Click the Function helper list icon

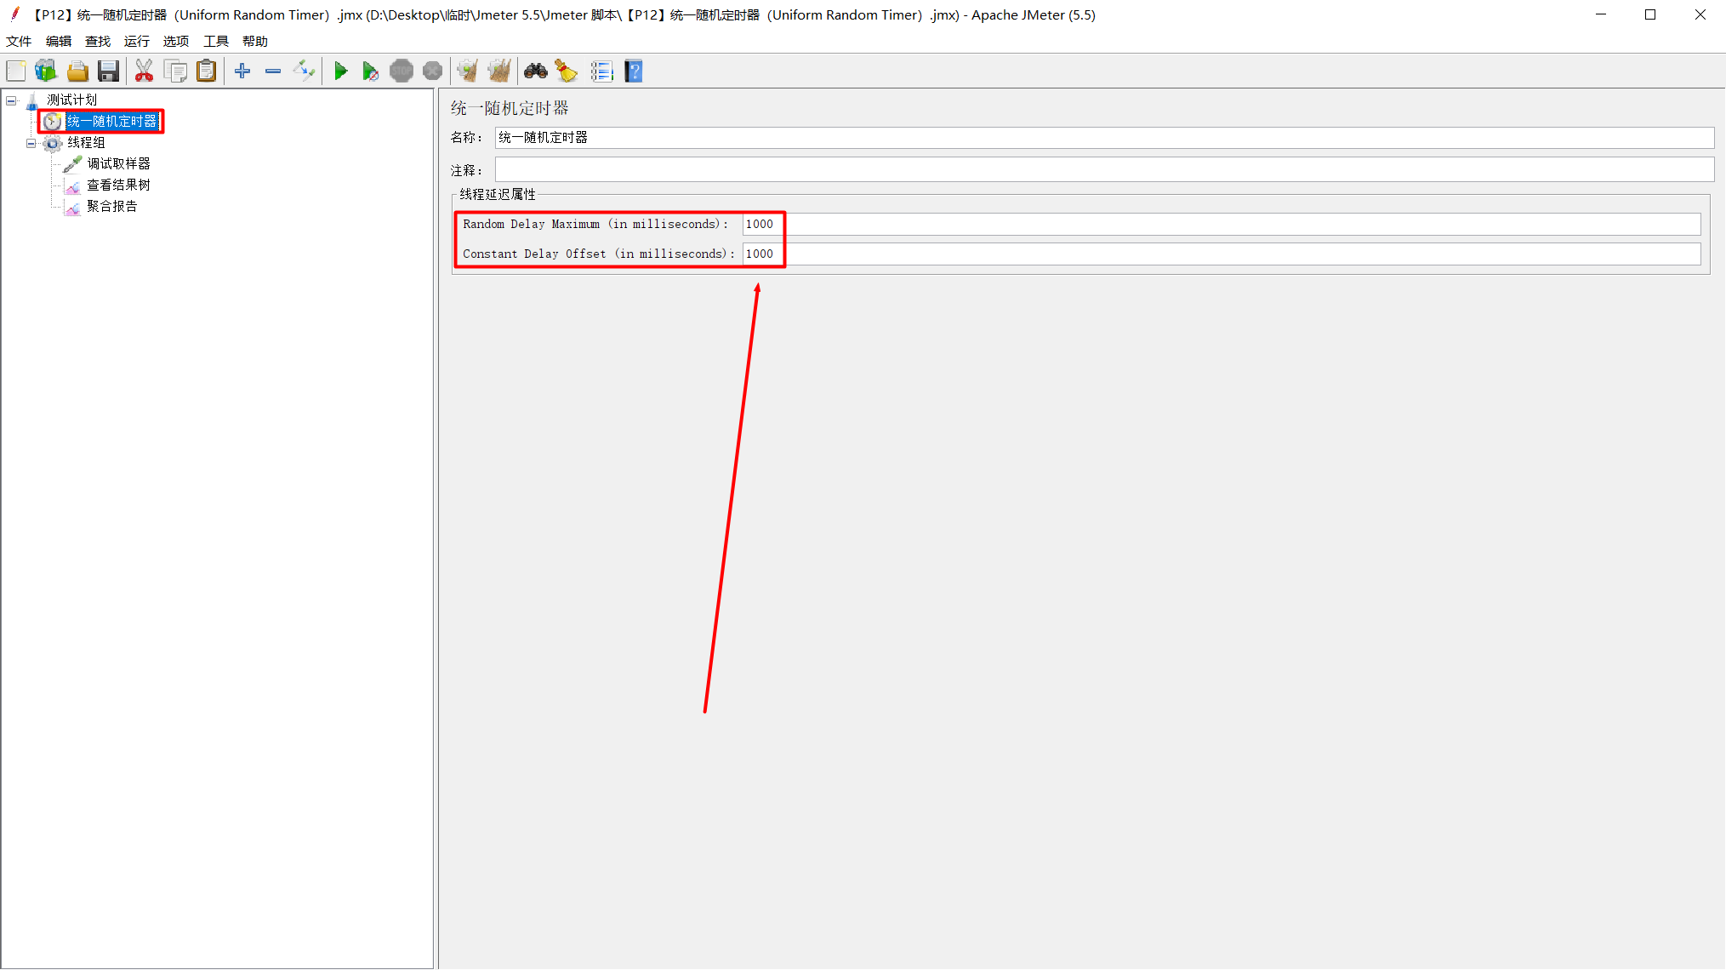click(x=601, y=71)
